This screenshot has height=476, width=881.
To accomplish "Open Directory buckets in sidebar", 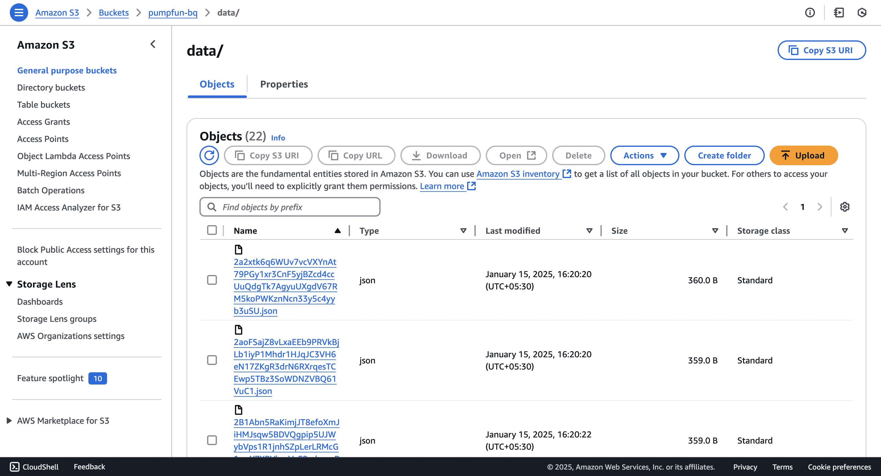I will [x=51, y=87].
